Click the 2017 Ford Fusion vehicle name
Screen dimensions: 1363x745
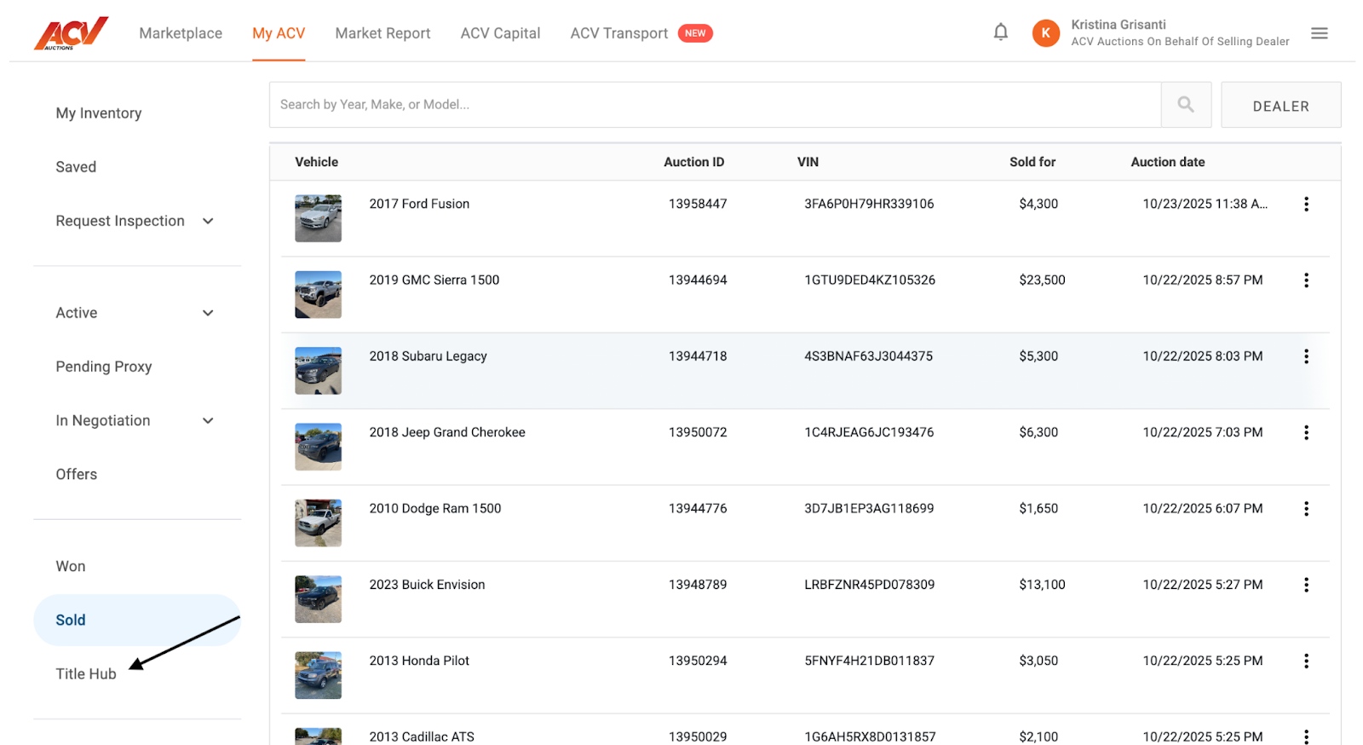[x=419, y=204]
